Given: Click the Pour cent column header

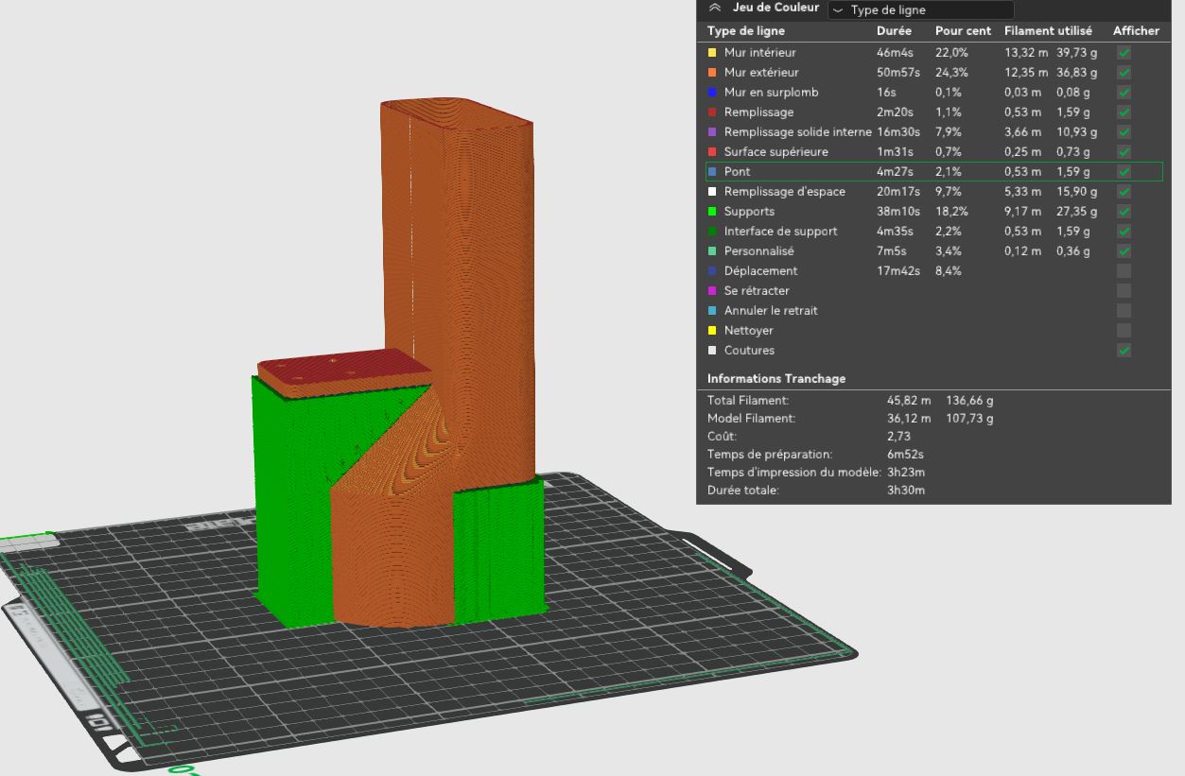Looking at the screenshot, I should [x=963, y=31].
